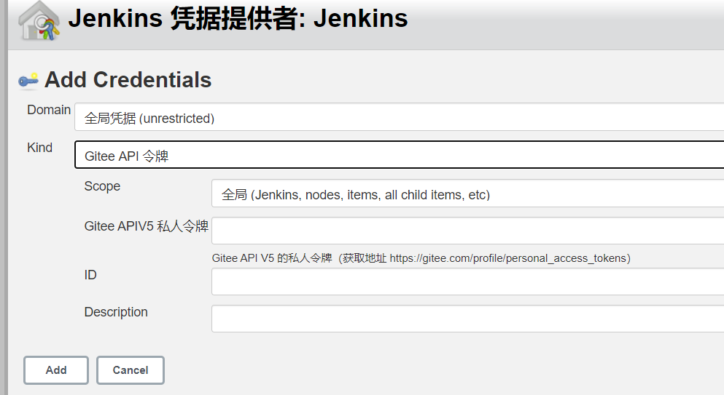Image resolution: width=724 pixels, height=395 pixels.
Task: Click the Add Credentials heading
Action: pos(128,80)
